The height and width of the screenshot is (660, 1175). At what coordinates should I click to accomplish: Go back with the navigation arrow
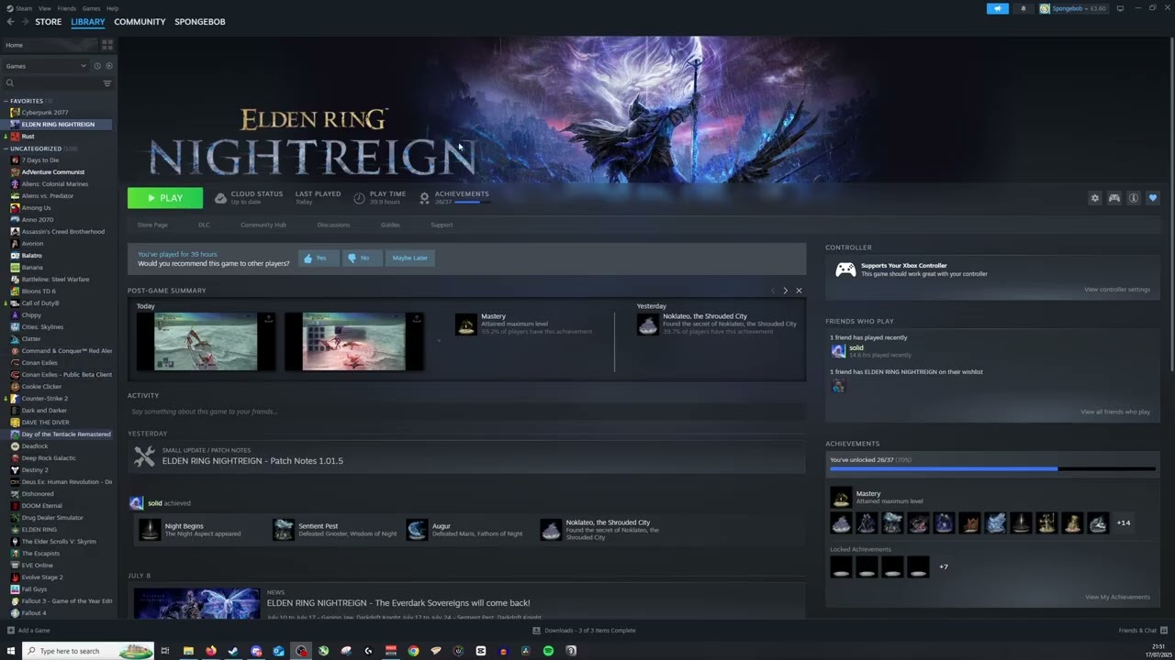[11, 22]
